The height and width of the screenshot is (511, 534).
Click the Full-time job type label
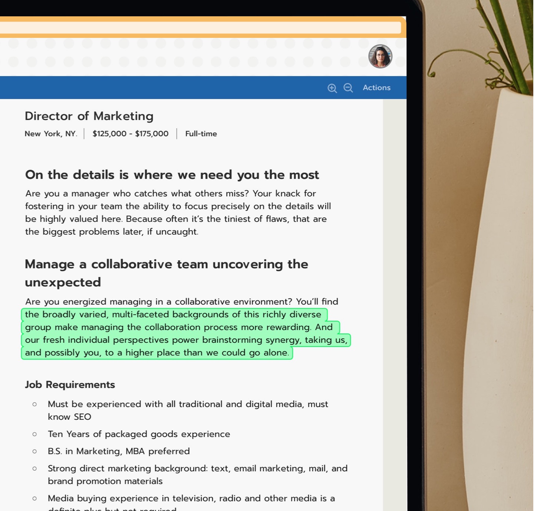click(201, 134)
